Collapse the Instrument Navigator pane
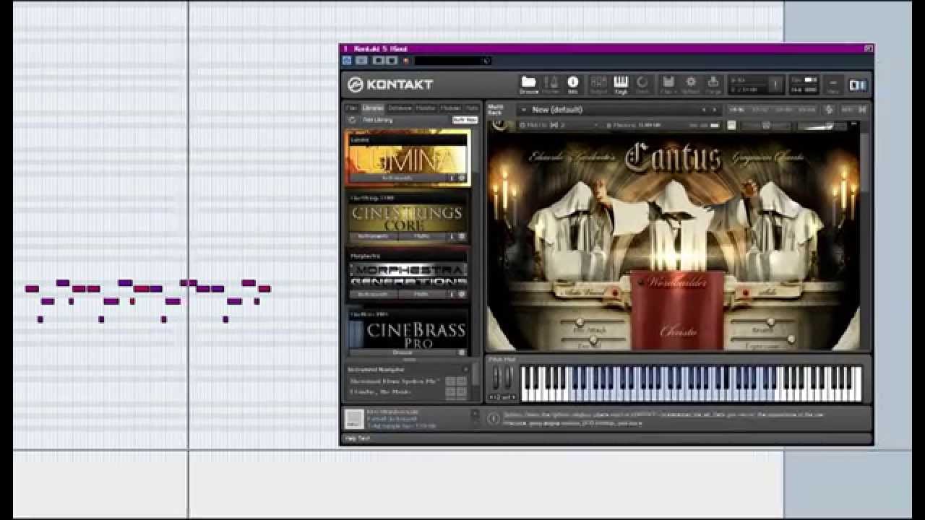 (x=465, y=369)
